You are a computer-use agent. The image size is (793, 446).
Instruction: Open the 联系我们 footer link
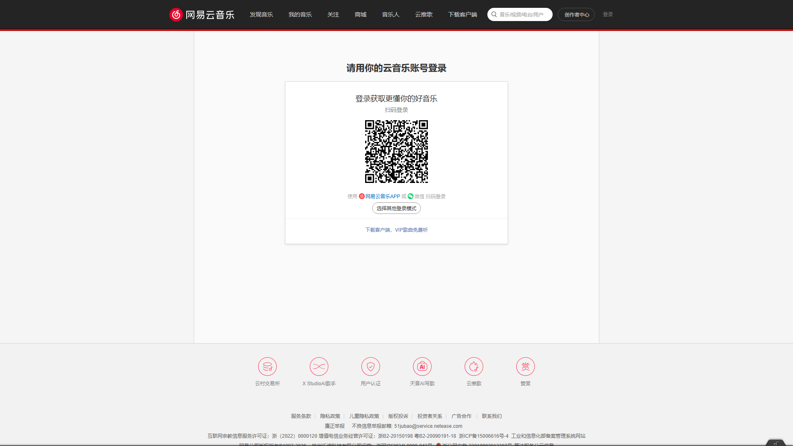tap(492, 416)
